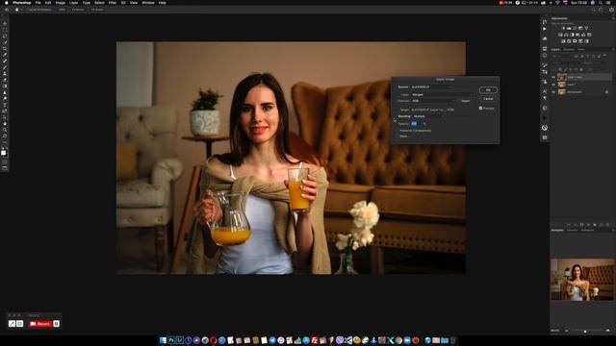616x346 pixels.
Task: Open the Channel dropdown showing RGB
Action: 433,101
